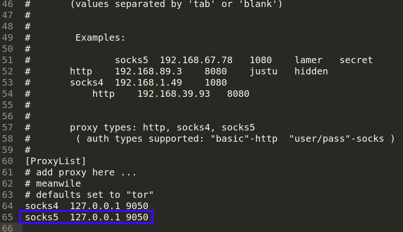Image resolution: width=403 pixels, height=232 pixels.
Task: Click port 8080 on line 54
Action: point(238,94)
